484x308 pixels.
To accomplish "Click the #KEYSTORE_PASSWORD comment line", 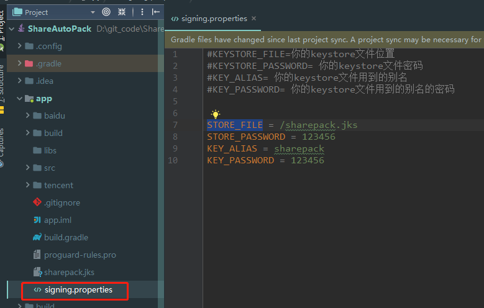I will pyautogui.click(x=315, y=66).
